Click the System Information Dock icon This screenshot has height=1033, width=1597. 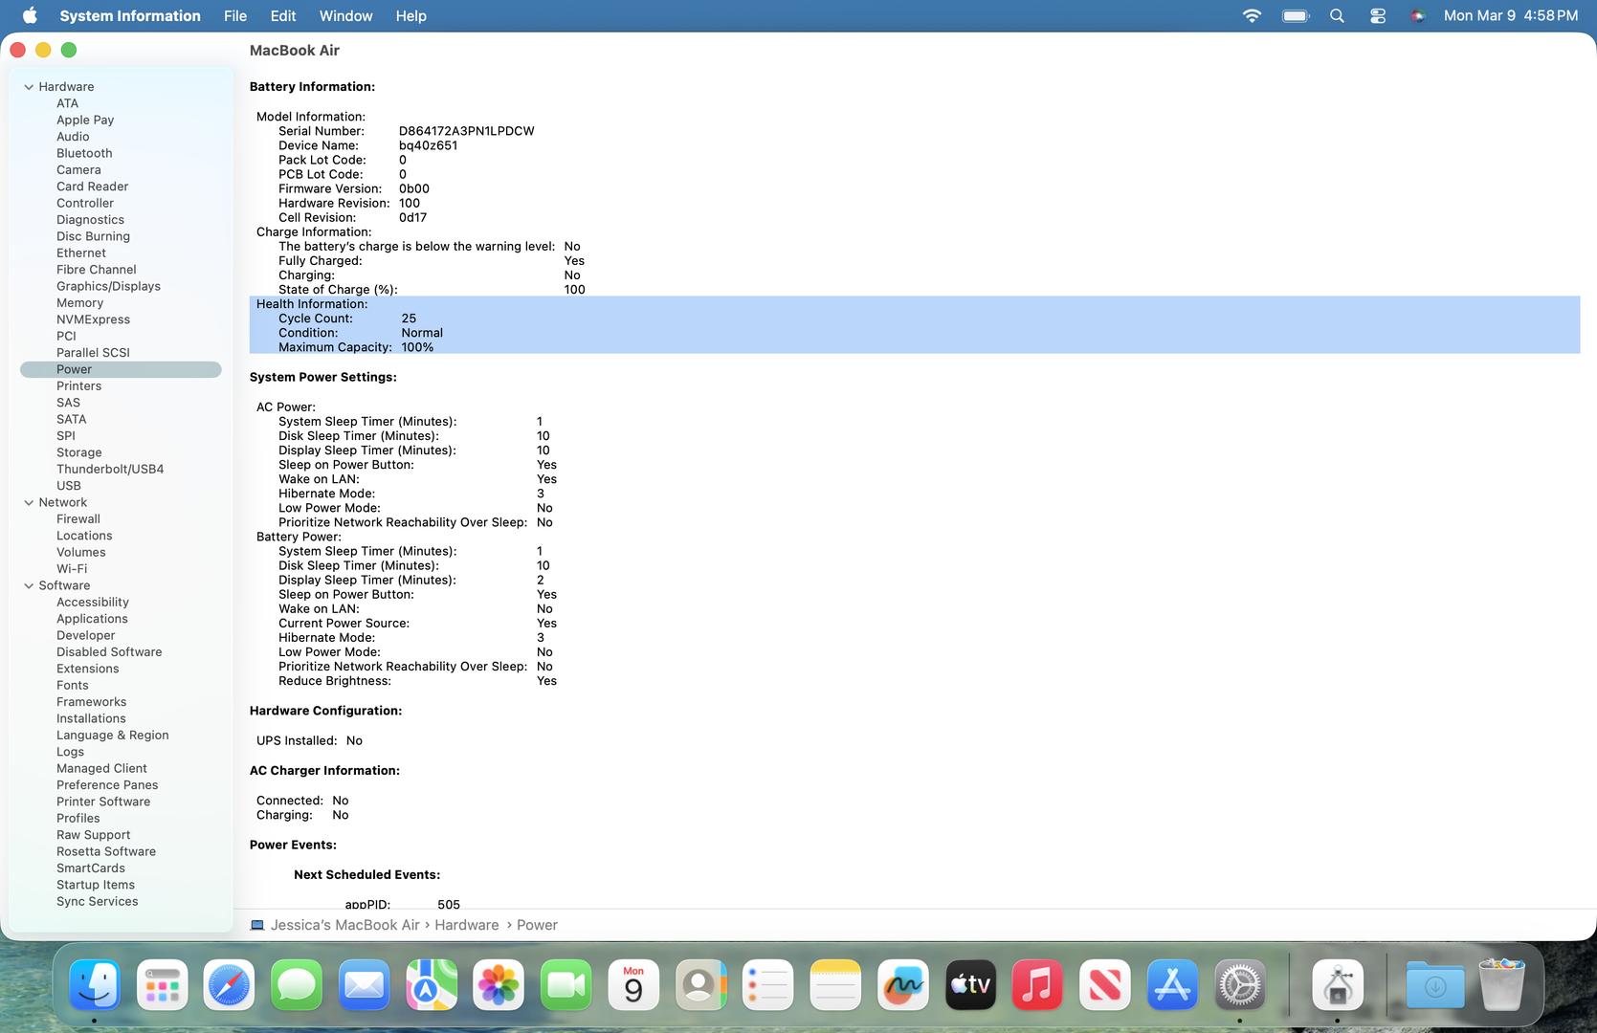pos(1338,984)
